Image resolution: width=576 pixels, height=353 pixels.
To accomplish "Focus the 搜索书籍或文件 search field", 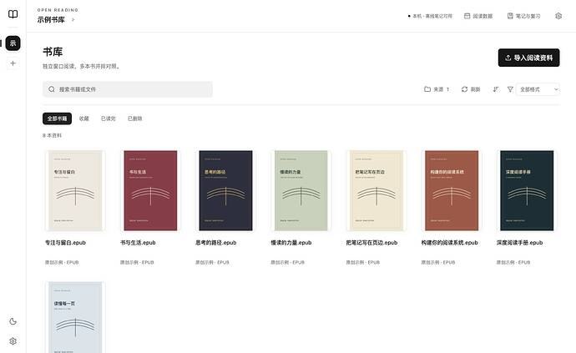I will click(128, 89).
